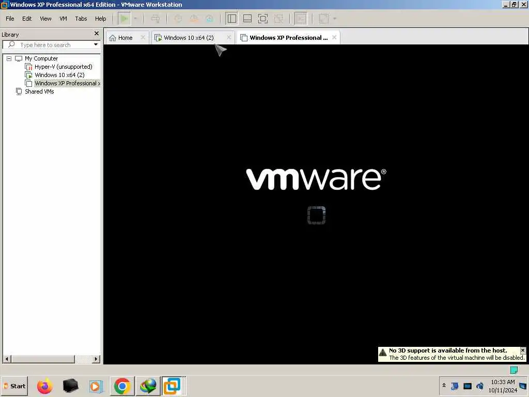This screenshot has width=529, height=397.
Task: Close the Home tab
Action: (143, 37)
